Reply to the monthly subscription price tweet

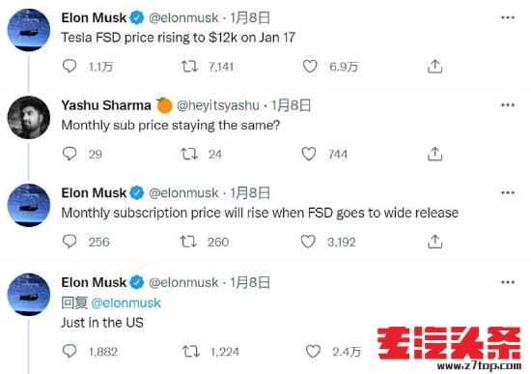coord(70,241)
